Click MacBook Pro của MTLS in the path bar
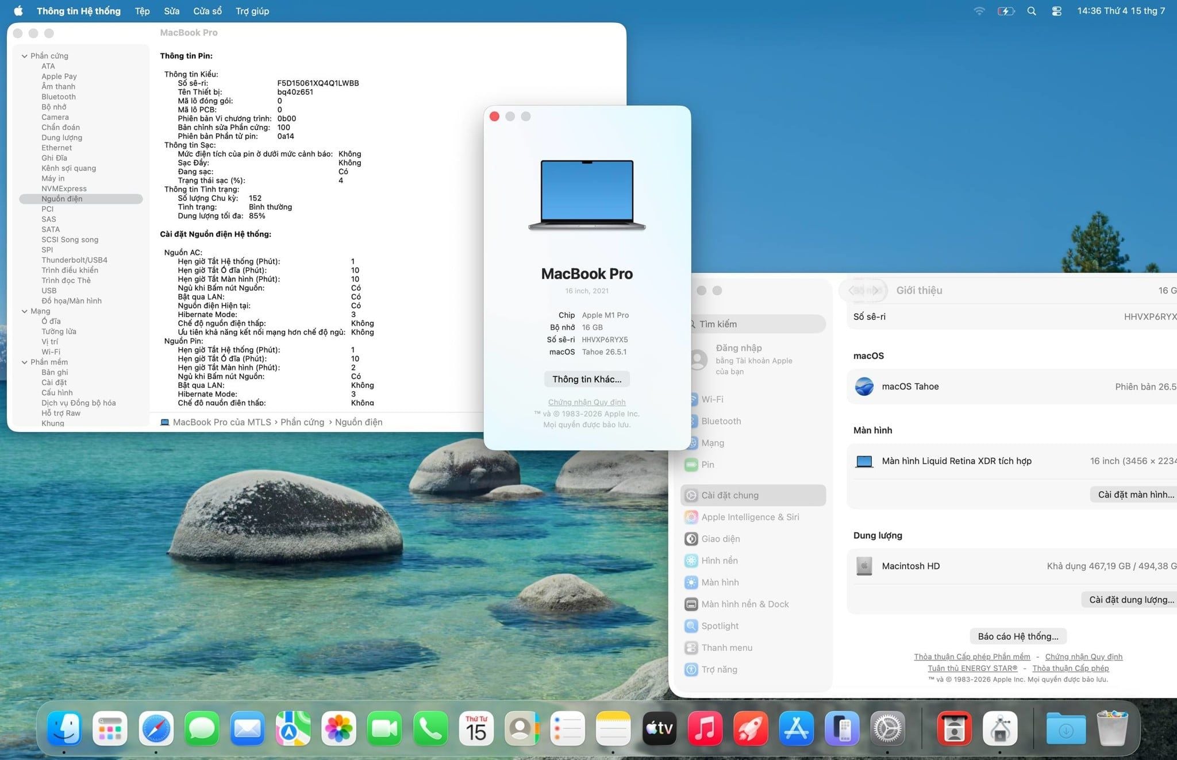Screen dimensions: 1177x760 coord(216,422)
